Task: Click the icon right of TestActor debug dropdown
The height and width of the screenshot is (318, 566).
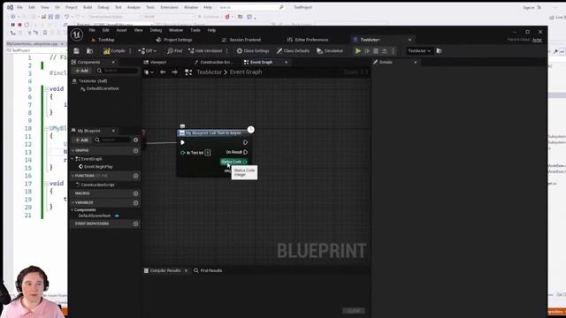Action: click(x=439, y=51)
